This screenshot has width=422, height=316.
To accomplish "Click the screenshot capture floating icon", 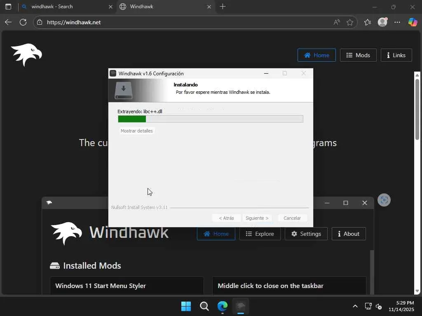I will click(384, 200).
